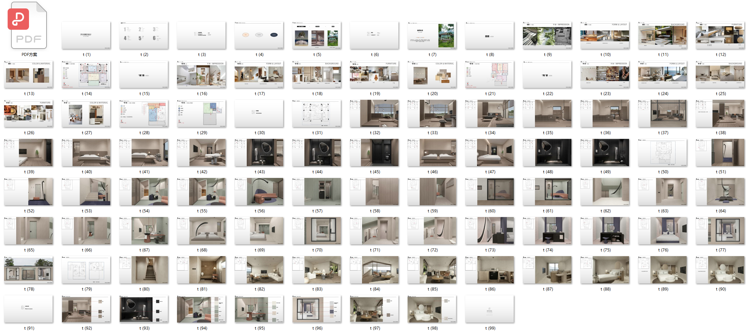Click the file name label t (28)

pyautogui.click(x=144, y=133)
